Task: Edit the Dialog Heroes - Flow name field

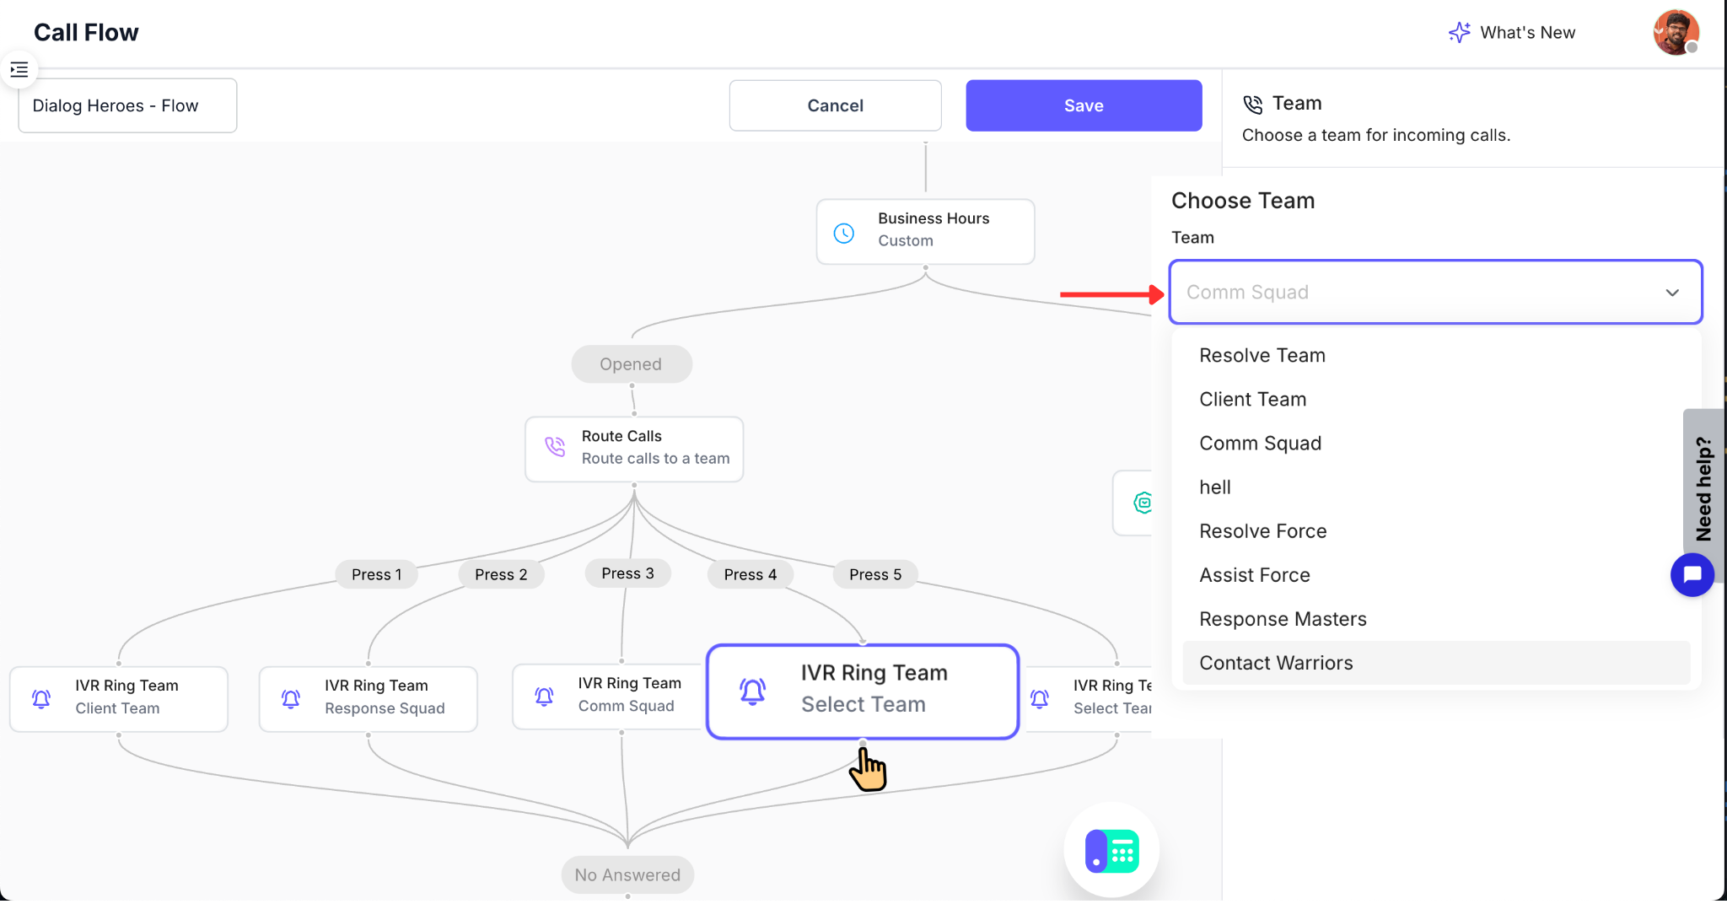Action: (127, 105)
